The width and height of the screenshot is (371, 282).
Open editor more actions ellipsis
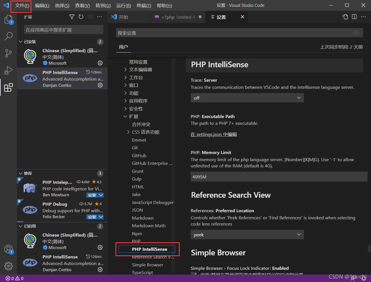pos(363,17)
